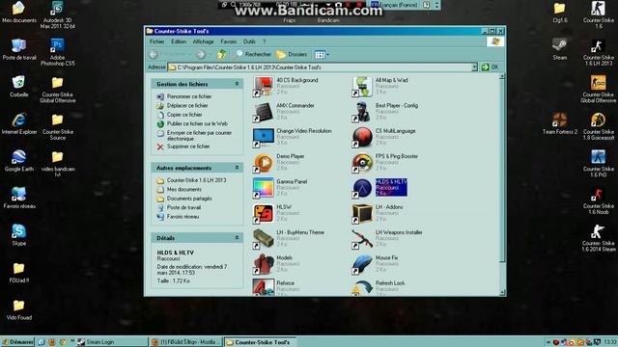This screenshot has height=347, width=618.
Task: Open the Favoris menu
Action: (229, 41)
